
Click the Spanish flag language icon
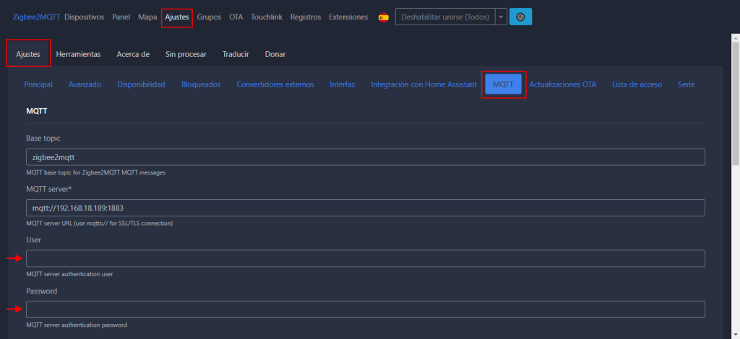(x=383, y=17)
